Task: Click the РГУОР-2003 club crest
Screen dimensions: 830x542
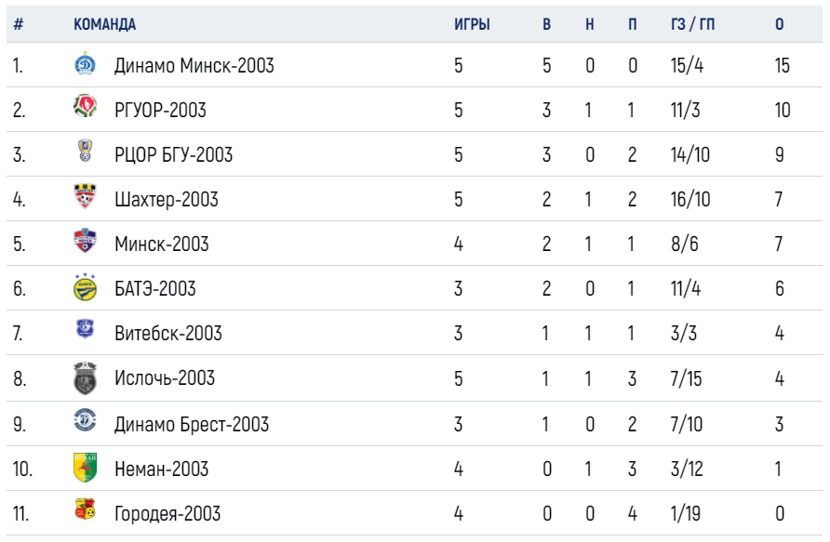Action: (85, 106)
